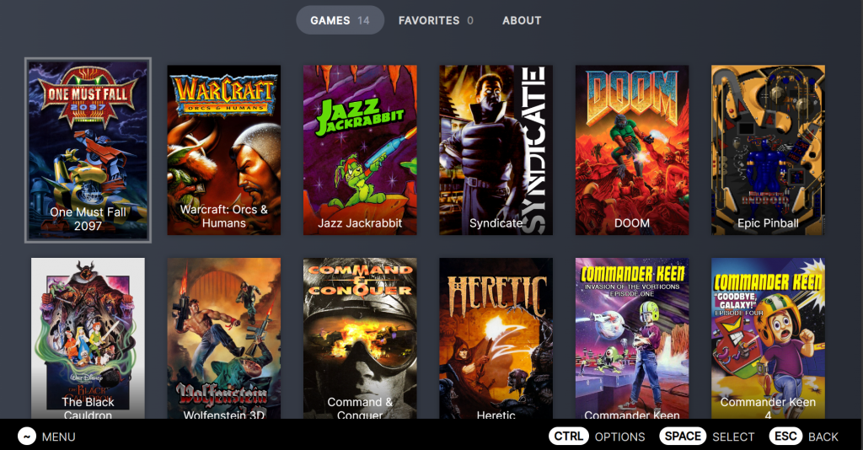Screen dimensions: 863x450
Task: Choose the Jazz Jackrabbit game cover
Action: (360, 150)
